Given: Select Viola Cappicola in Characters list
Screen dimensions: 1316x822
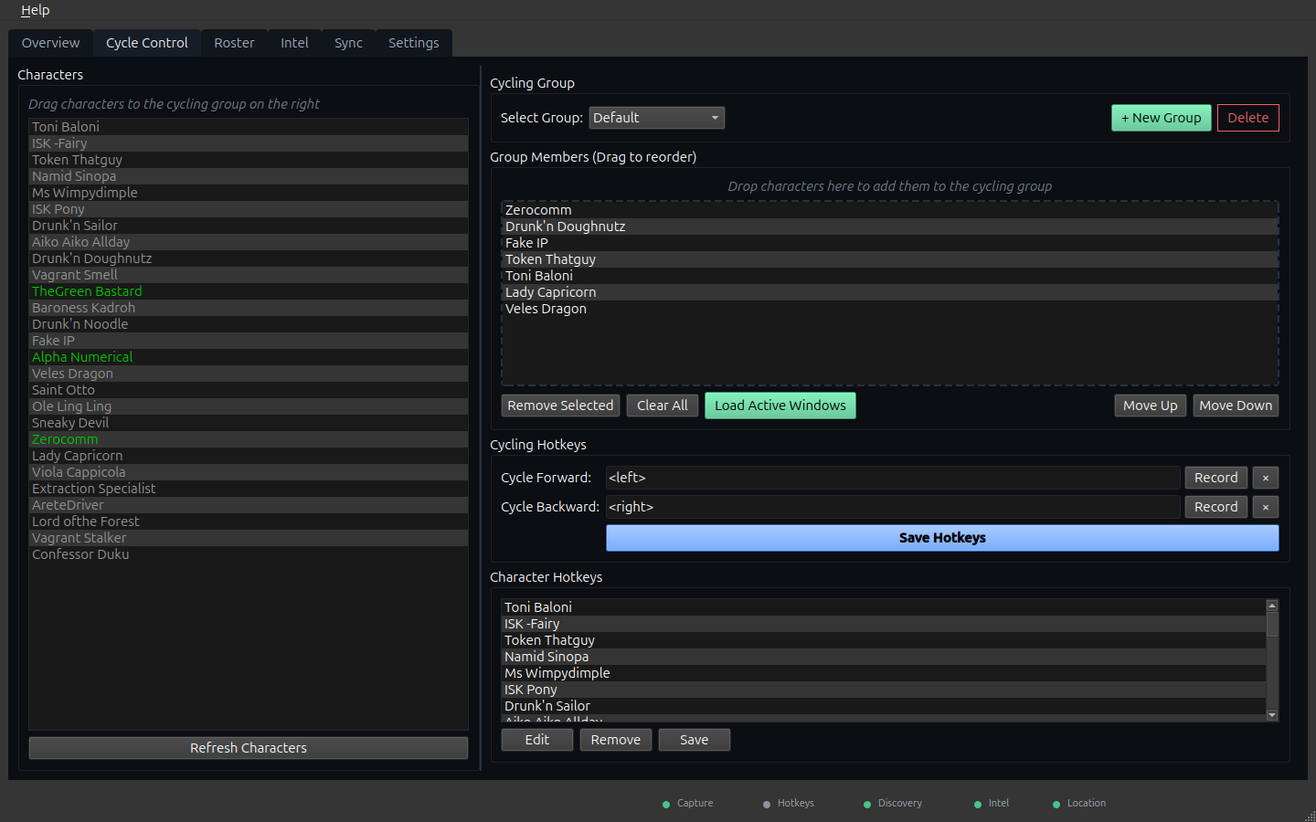Looking at the screenshot, I should point(249,472).
